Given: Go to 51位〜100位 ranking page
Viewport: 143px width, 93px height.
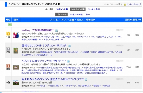Looking at the screenshot, I should click(x=76, y=14).
